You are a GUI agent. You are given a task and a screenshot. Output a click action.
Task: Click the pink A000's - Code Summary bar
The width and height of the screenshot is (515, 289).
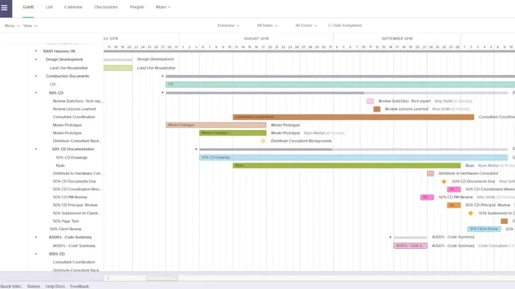tap(410, 245)
